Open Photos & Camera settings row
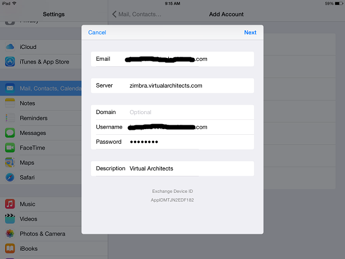 click(54, 234)
